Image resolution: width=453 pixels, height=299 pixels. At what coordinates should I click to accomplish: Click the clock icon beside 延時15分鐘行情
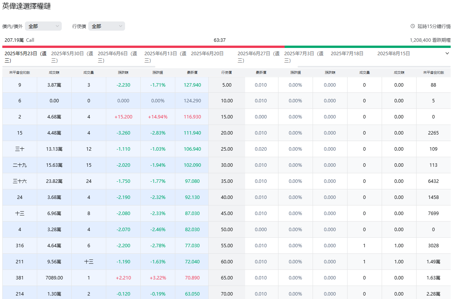click(x=413, y=26)
